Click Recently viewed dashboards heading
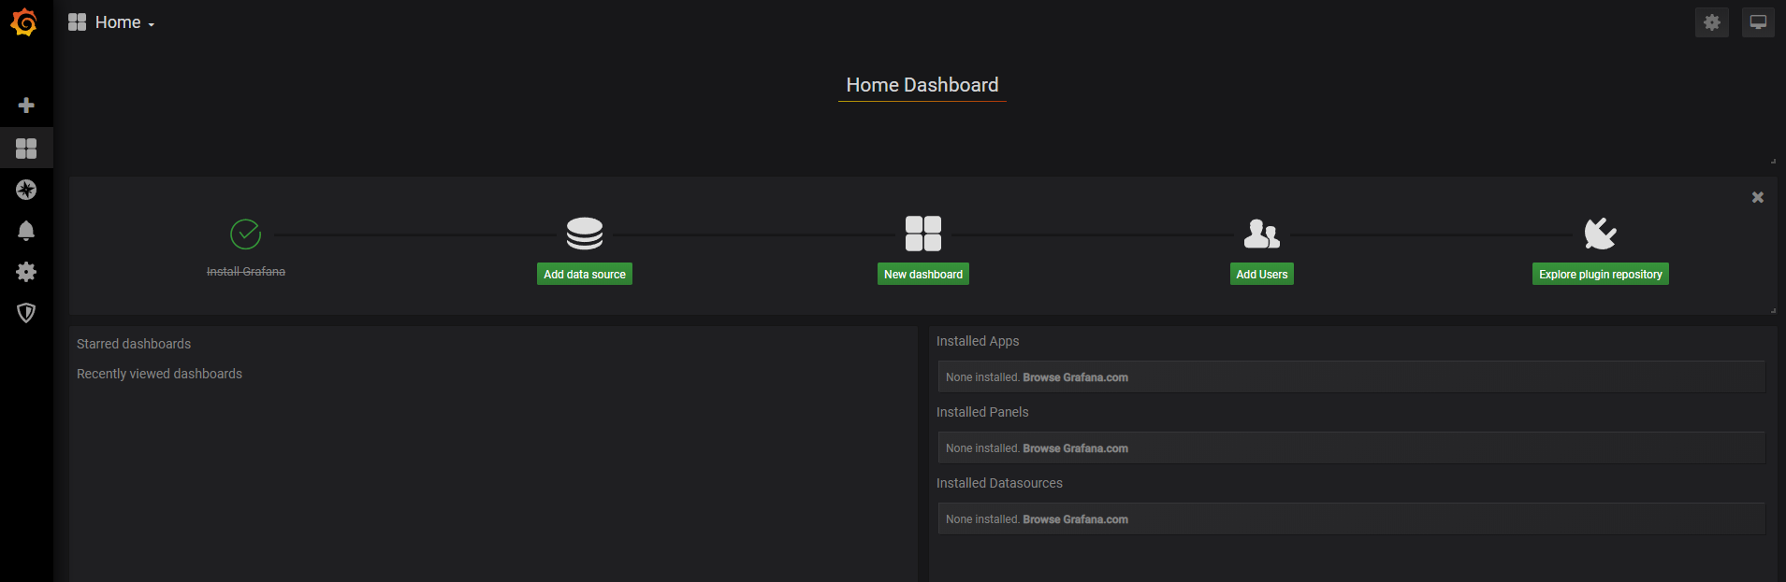This screenshot has height=582, width=1786. point(159,374)
